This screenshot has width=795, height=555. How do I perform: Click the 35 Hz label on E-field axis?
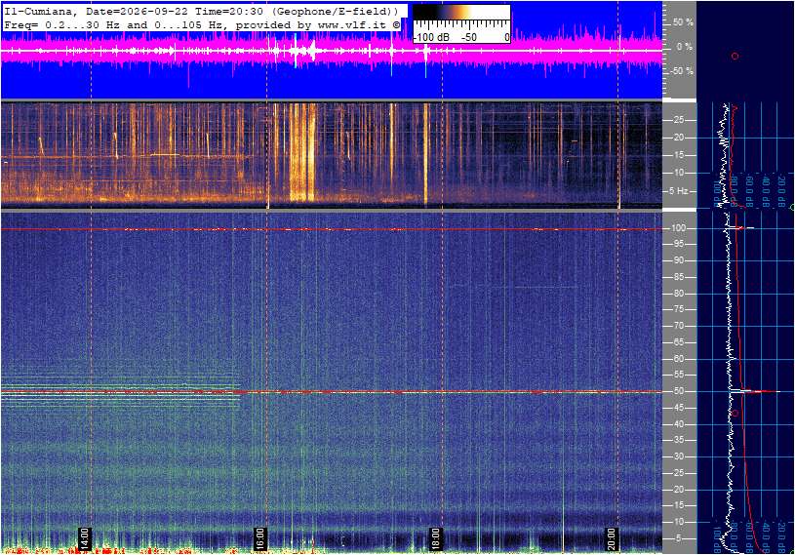(678, 441)
